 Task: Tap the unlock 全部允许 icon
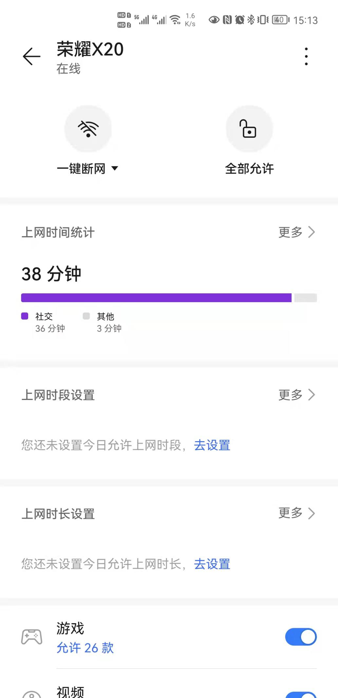pos(249,128)
